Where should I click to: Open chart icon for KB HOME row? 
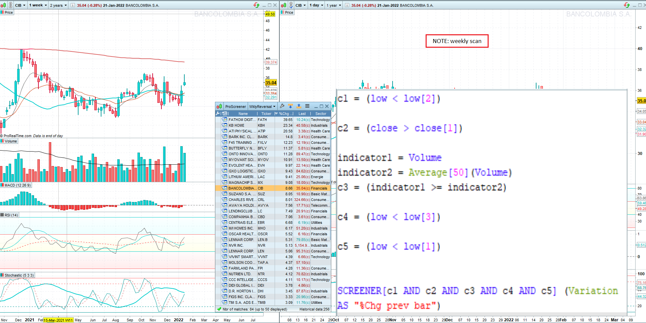[x=224, y=125]
